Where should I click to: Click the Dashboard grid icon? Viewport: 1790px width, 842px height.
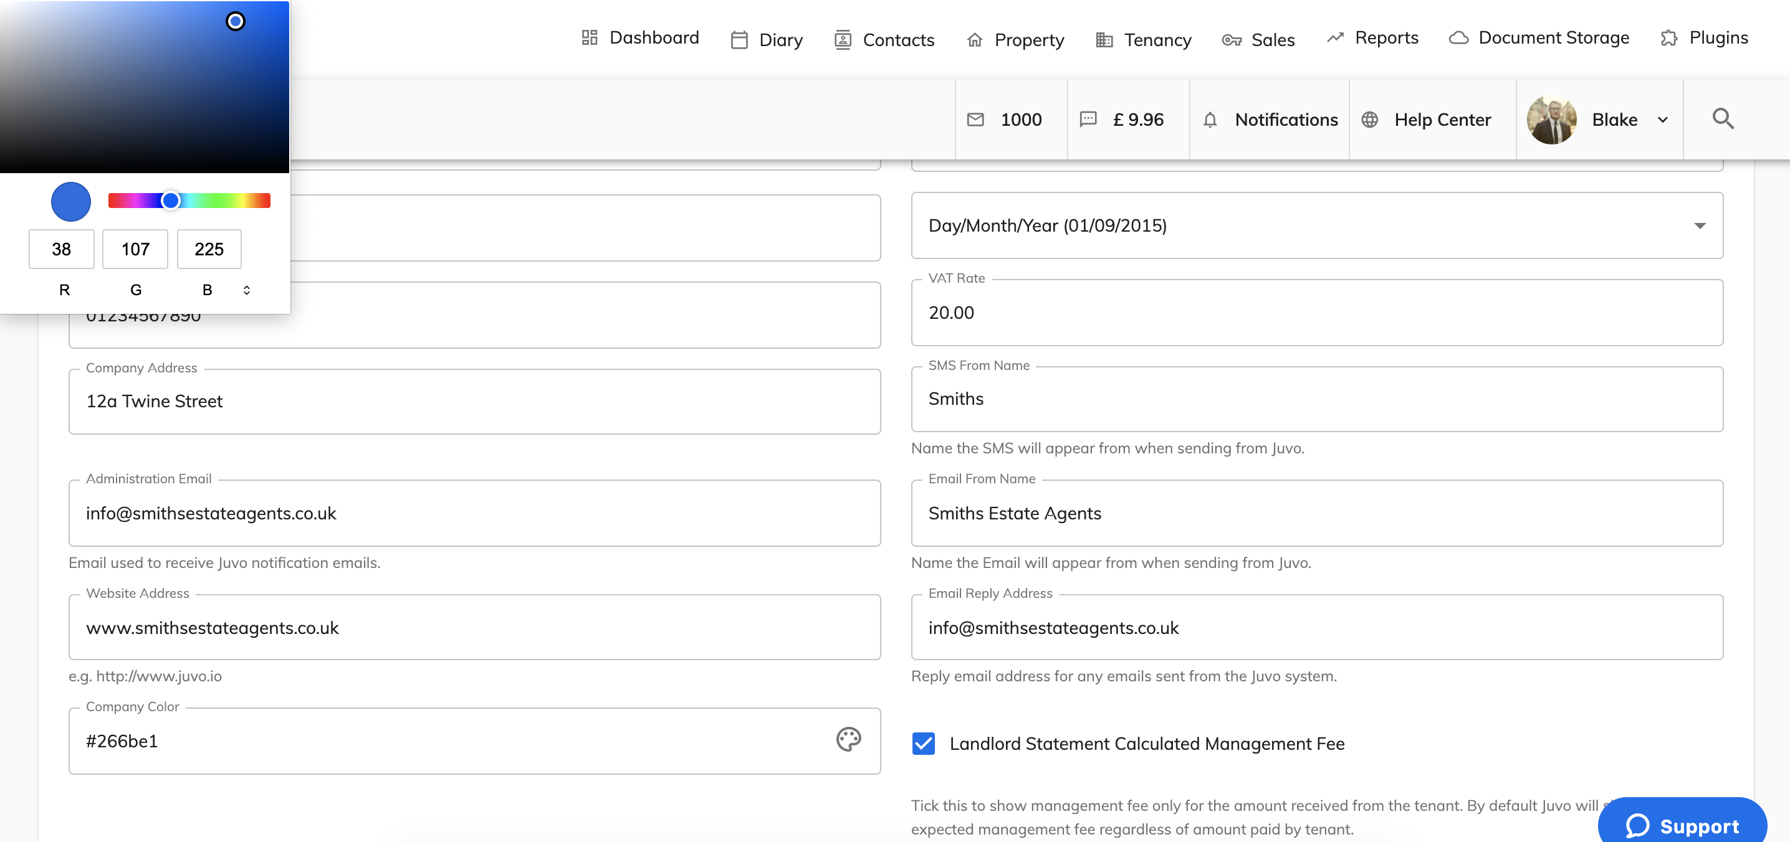tap(589, 37)
